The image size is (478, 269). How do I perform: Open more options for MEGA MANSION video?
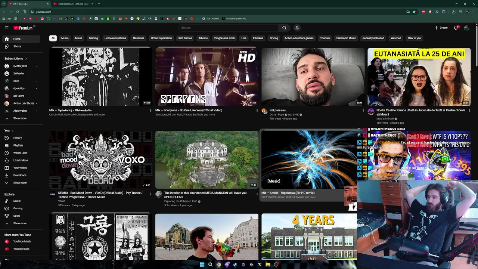257,193
